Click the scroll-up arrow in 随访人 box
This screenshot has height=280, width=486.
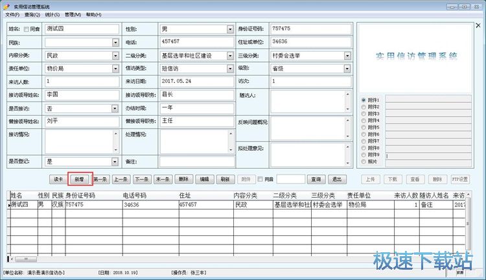click(x=347, y=94)
